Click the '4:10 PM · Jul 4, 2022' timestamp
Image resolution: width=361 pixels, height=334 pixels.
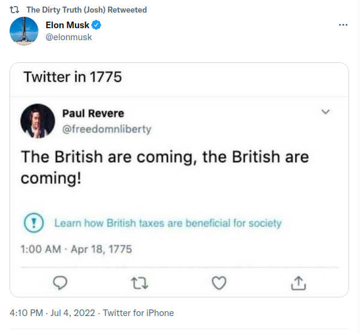coord(53,313)
